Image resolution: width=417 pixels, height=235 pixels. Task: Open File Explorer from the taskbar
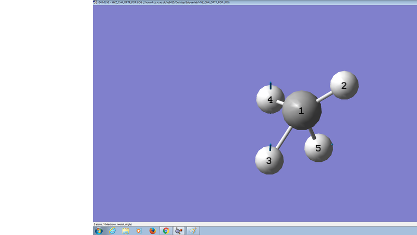point(126,230)
